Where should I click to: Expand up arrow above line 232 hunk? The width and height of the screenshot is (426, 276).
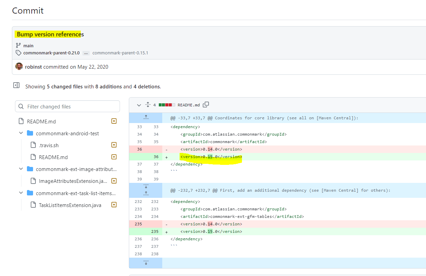(146, 193)
